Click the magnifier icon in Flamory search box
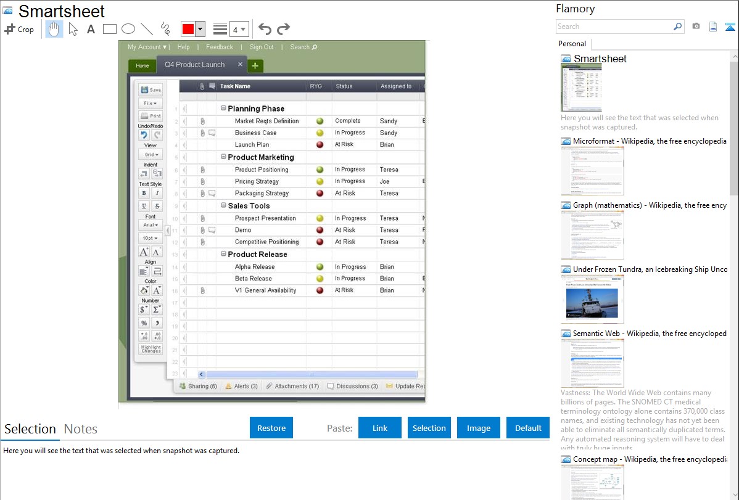Viewport: 739px width, 500px height. tap(677, 27)
